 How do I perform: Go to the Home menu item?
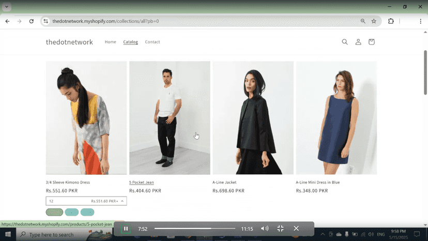coord(111,42)
